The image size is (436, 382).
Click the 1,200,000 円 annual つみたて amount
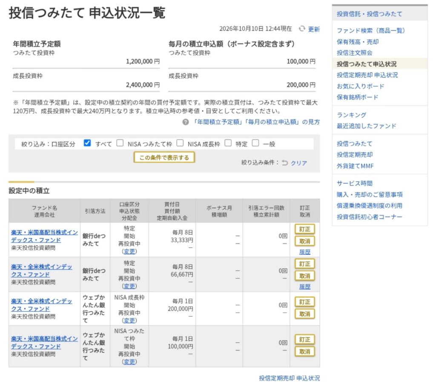point(143,61)
